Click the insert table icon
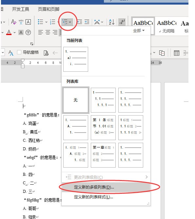Viewport: 195px width, 219px height. tap(177, 53)
